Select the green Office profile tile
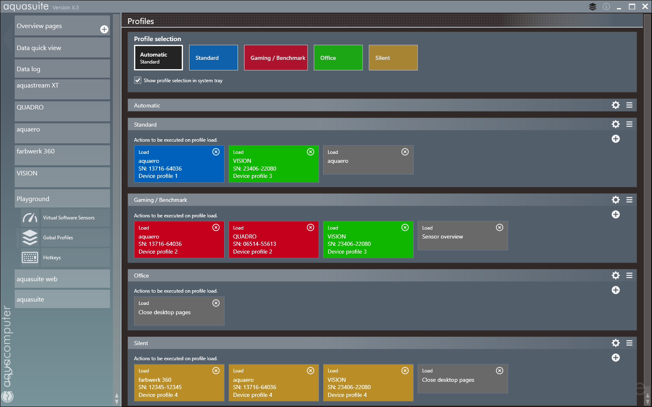 (338, 57)
